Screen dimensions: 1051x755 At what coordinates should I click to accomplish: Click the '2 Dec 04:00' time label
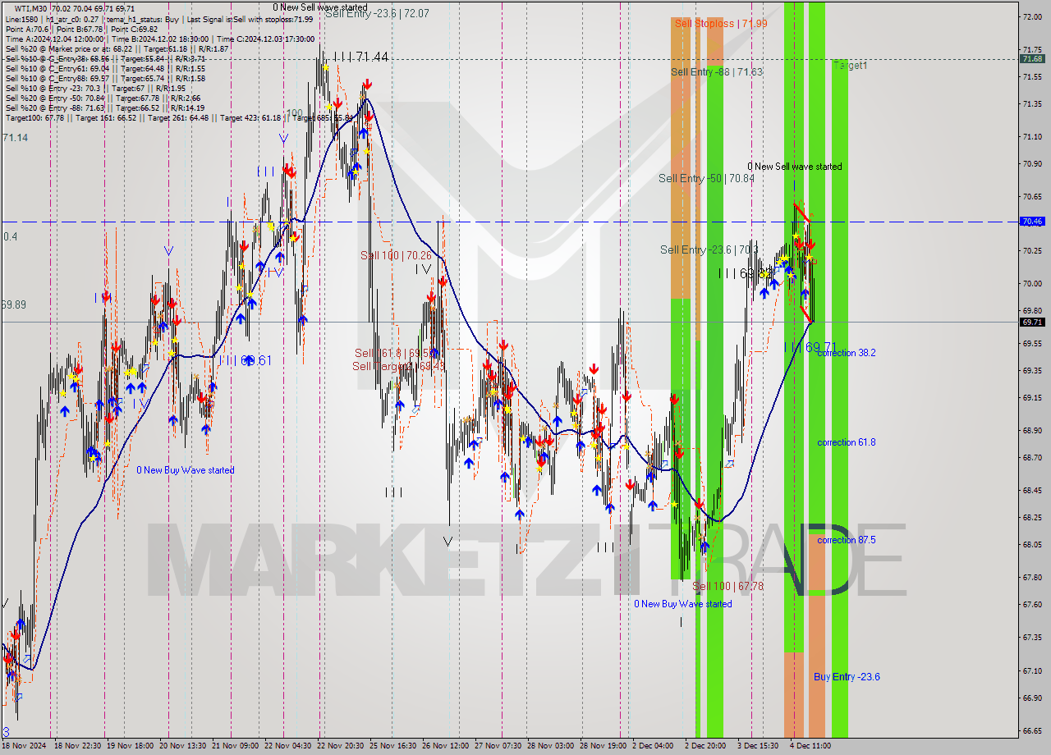click(x=654, y=746)
